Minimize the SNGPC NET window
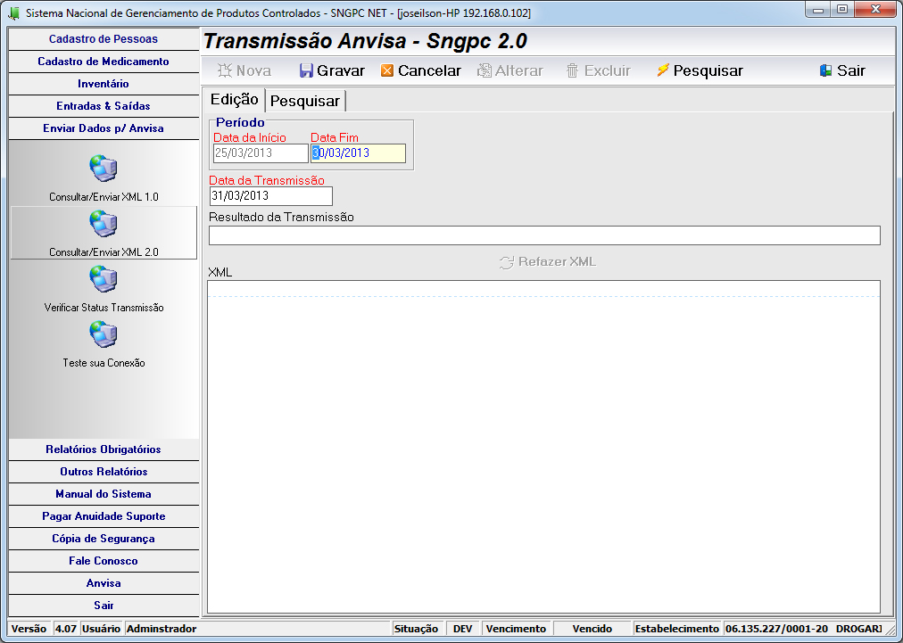Viewport: 903px width, 643px height. [817, 10]
